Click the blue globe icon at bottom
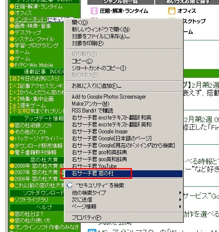Image resolution: width=219 pixels, height=232 pixels. 92,231
